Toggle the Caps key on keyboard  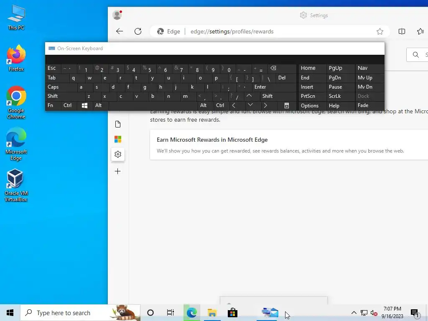click(x=61, y=87)
